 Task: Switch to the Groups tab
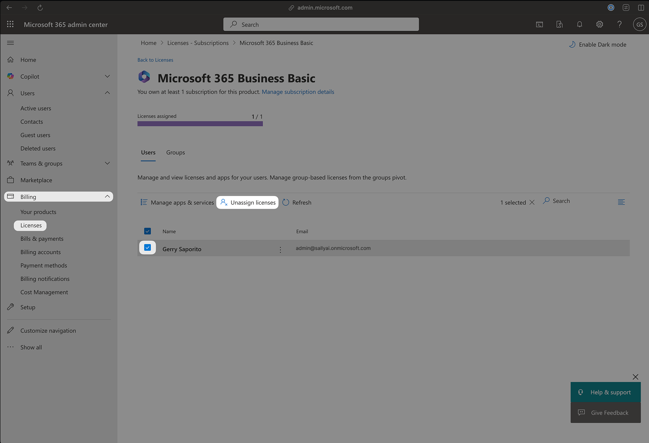175,152
